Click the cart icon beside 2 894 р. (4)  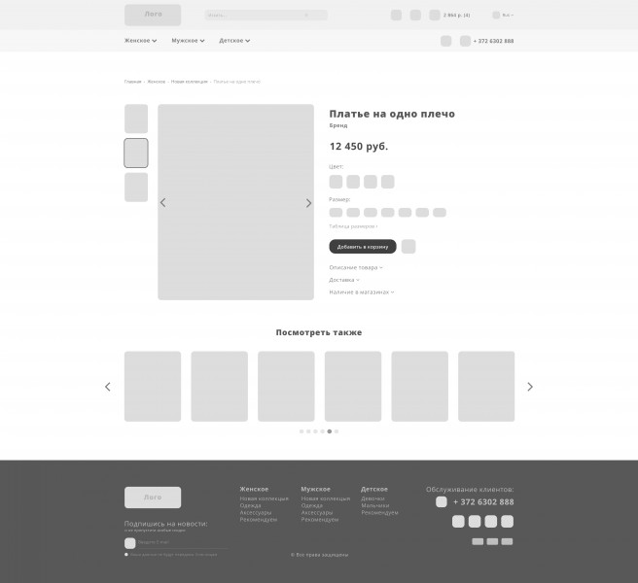pyautogui.click(x=435, y=15)
